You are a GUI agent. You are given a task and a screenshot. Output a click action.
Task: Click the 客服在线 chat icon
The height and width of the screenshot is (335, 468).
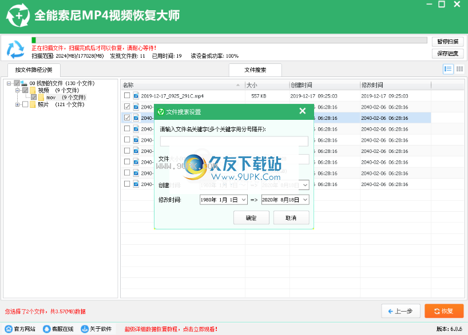pyautogui.click(x=46, y=329)
